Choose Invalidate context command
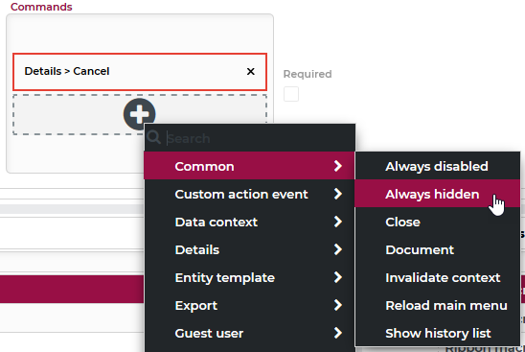This screenshot has width=525, height=352. tap(437, 277)
